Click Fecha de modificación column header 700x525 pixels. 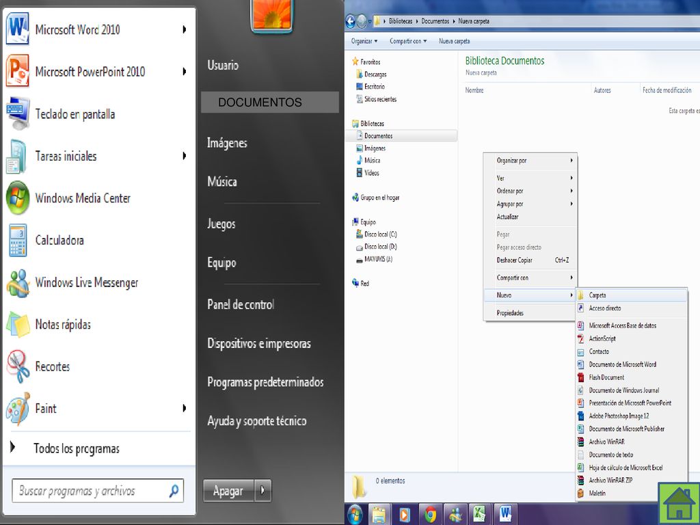click(x=667, y=90)
